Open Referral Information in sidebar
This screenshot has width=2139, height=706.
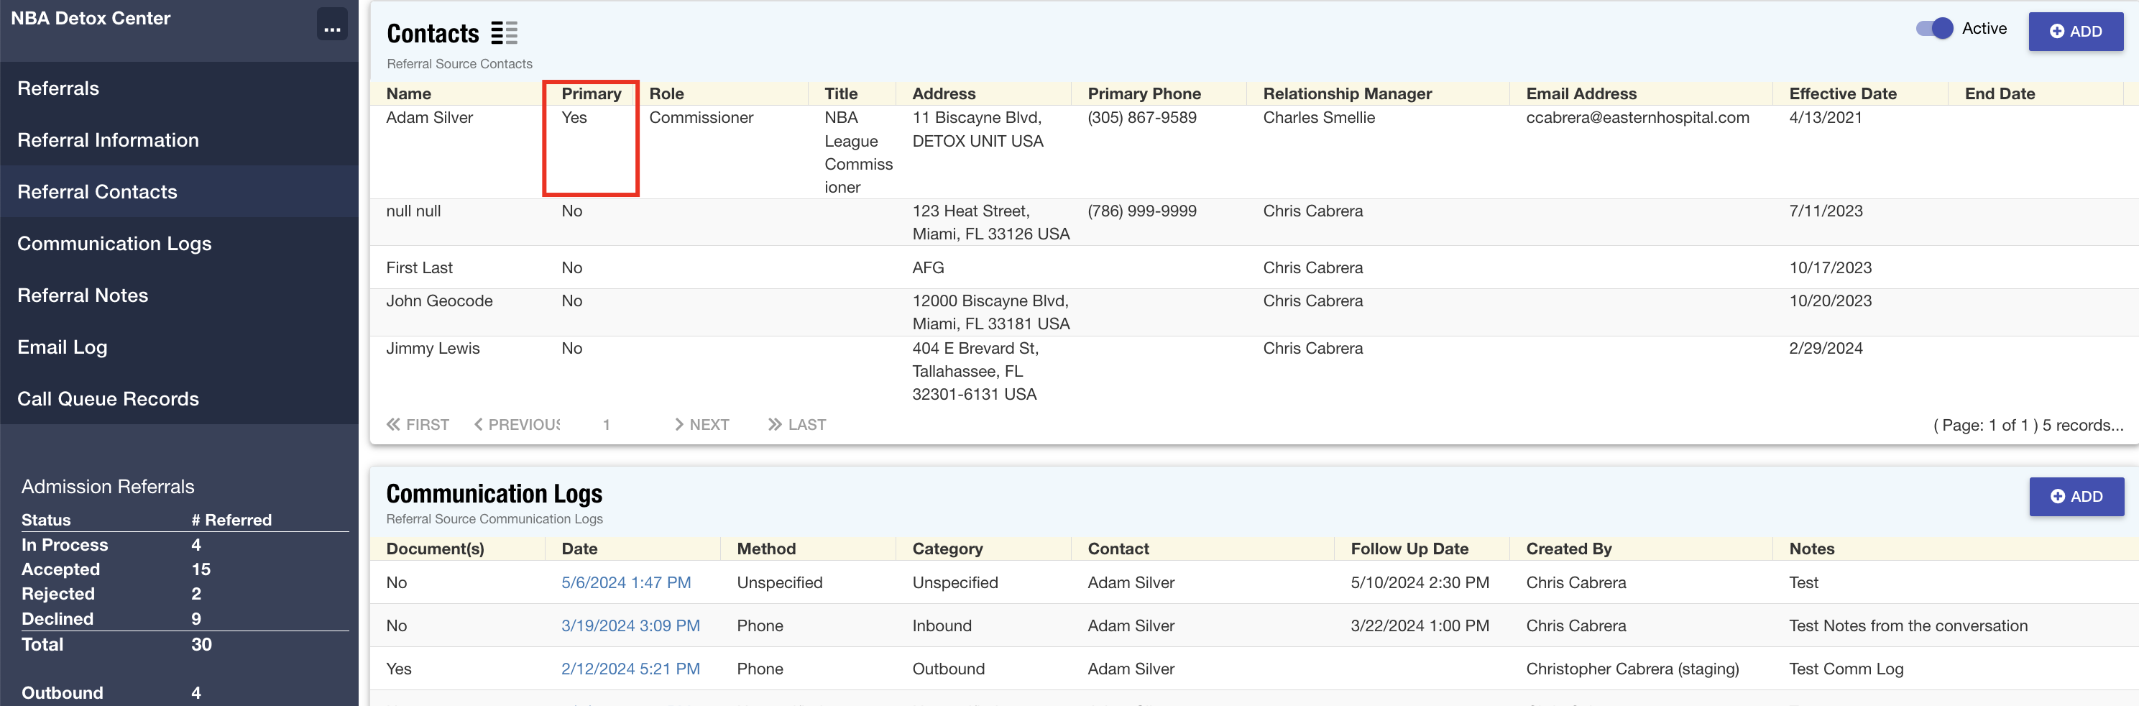[x=108, y=139]
